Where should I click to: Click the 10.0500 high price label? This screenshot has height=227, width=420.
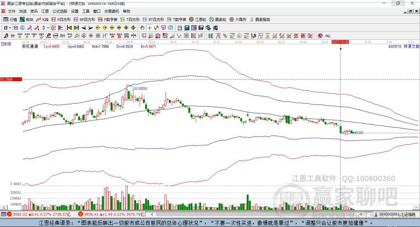click(140, 89)
